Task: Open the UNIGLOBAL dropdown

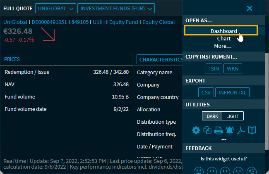Action: point(56,8)
